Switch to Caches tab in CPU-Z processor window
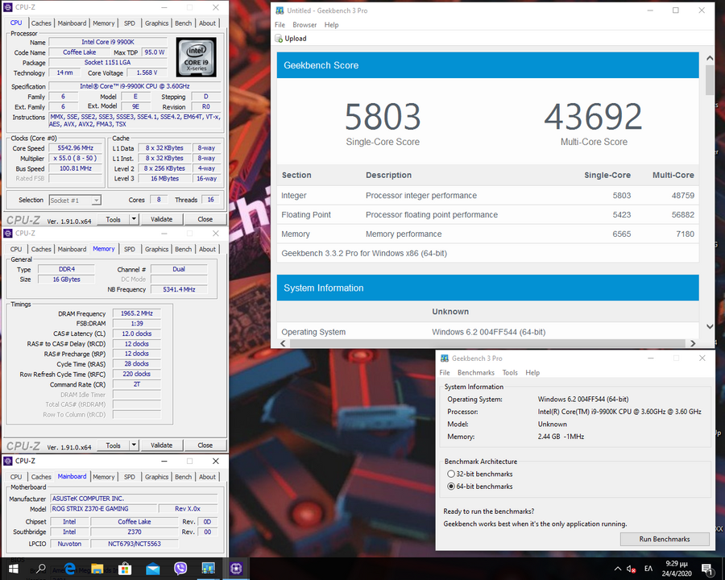The width and height of the screenshot is (725, 580). [x=41, y=23]
